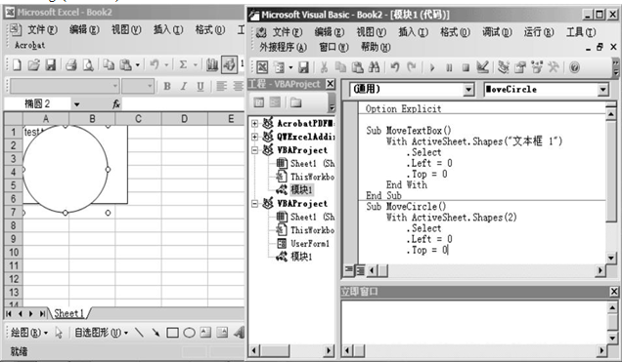Click the AutoSum sigma icon
This screenshot has width=622, height=362.
(x=183, y=64)
